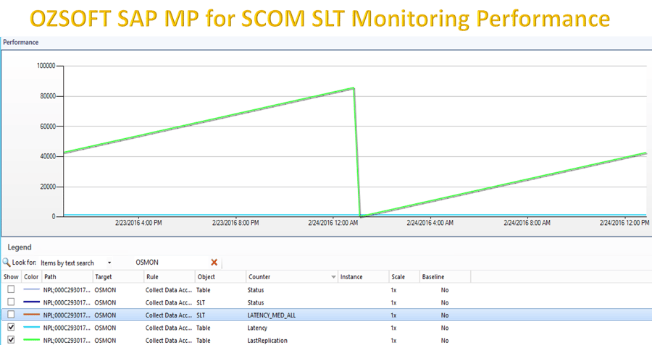Open the Items by text search dropdown
The width and height of the screenshot is (652, 345).
click(109, 263)
